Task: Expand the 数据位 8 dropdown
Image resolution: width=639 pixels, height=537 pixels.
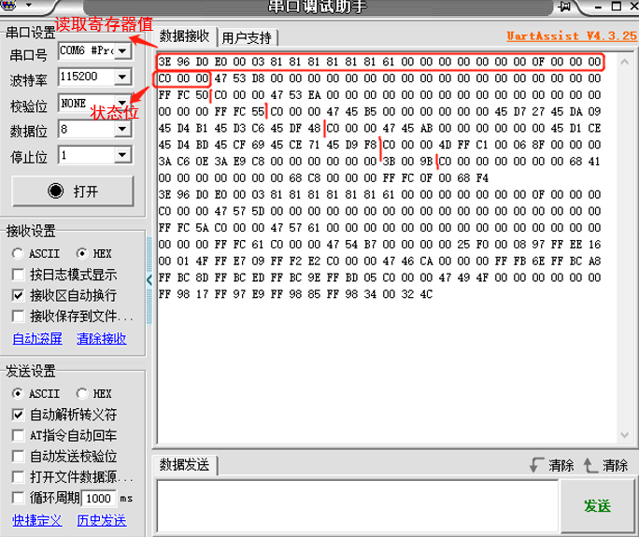Action: coord(122,129)
